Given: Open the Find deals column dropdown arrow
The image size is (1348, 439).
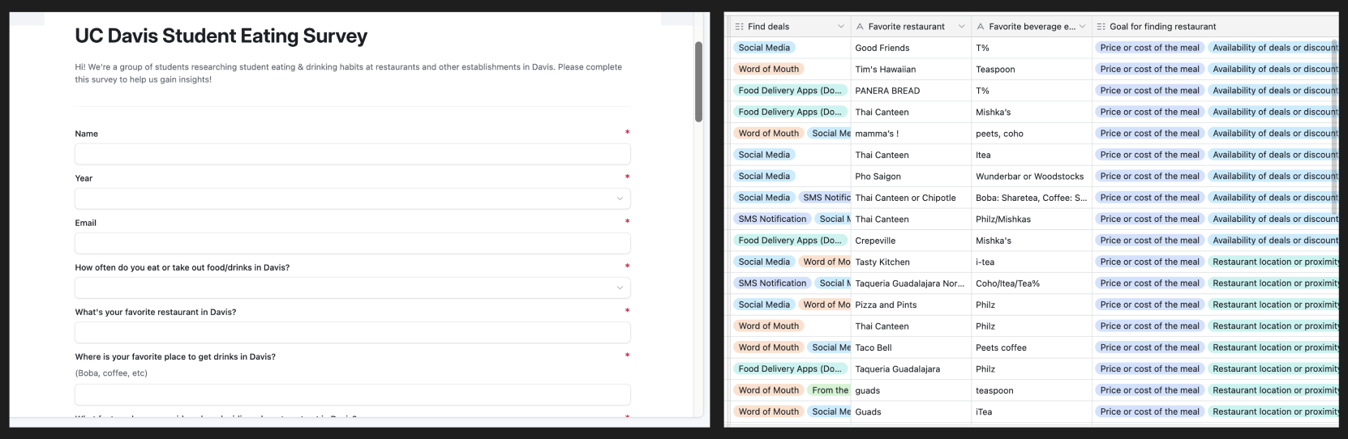Looking at the screenshot, I should click(841, 27).
